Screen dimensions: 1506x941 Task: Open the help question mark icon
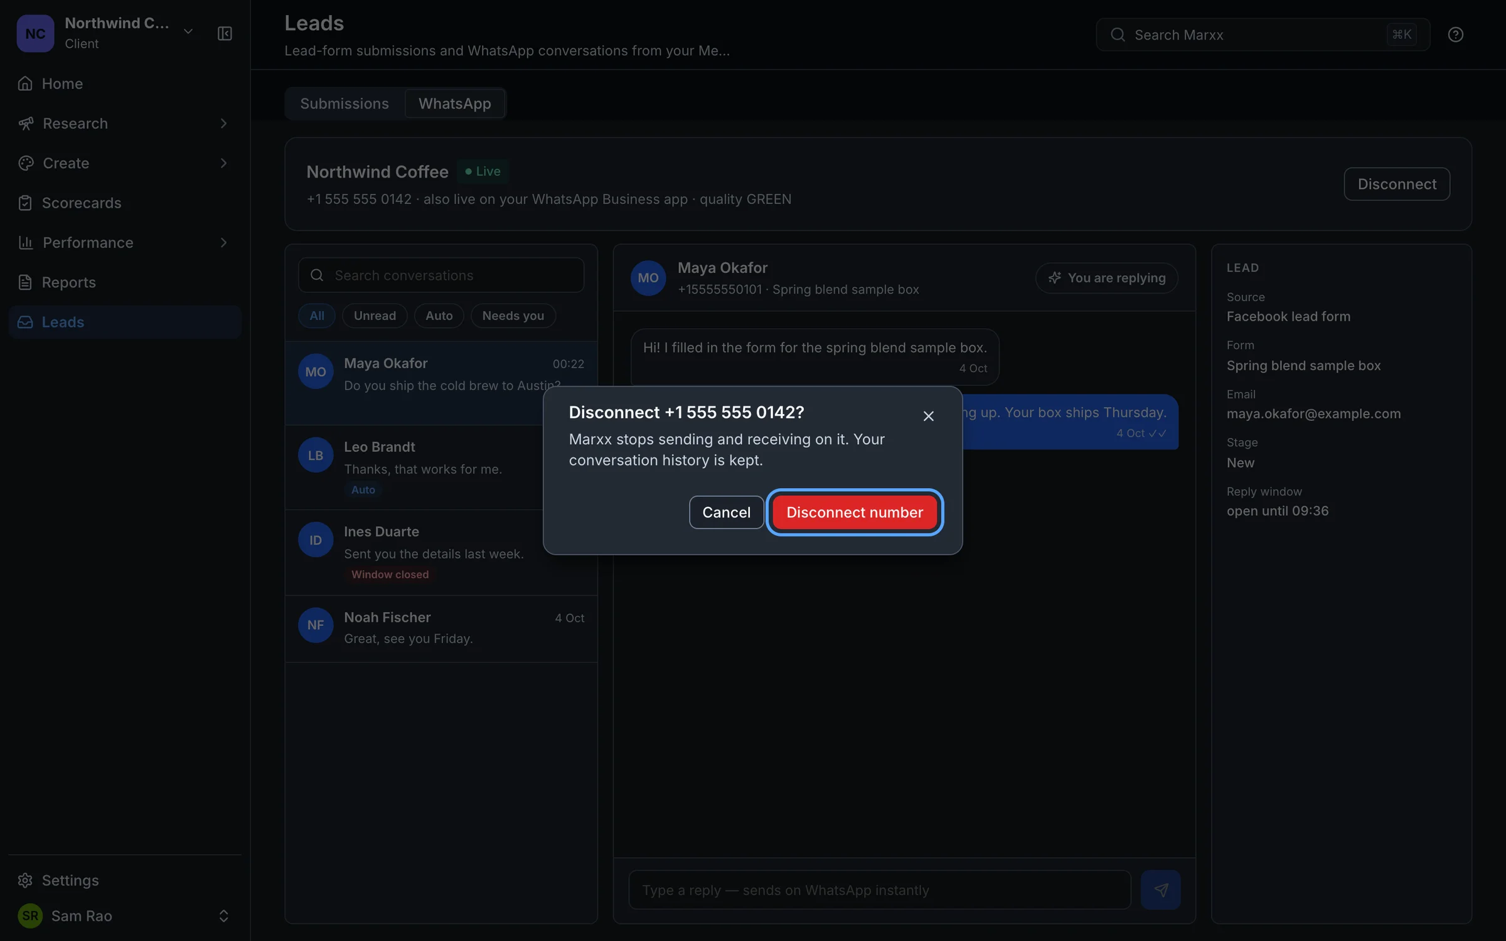1455,35
